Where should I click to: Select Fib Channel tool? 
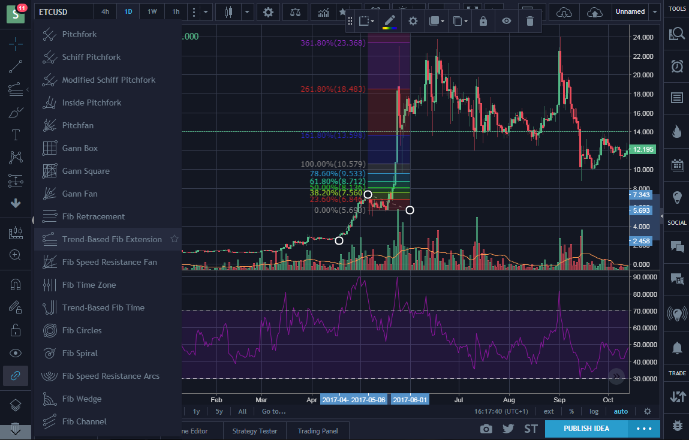pos(108,422)
